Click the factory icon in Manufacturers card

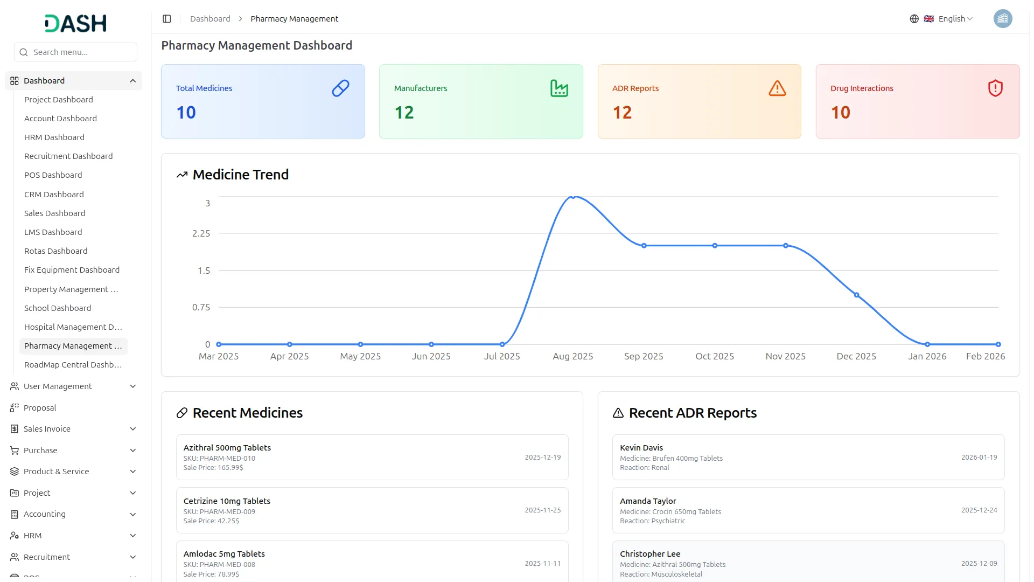(x=559, y=88)
